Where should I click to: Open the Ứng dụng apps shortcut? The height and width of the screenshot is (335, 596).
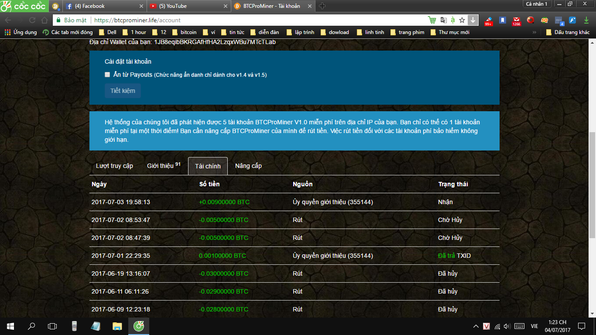pyautogui.click(x=21, y=32)
